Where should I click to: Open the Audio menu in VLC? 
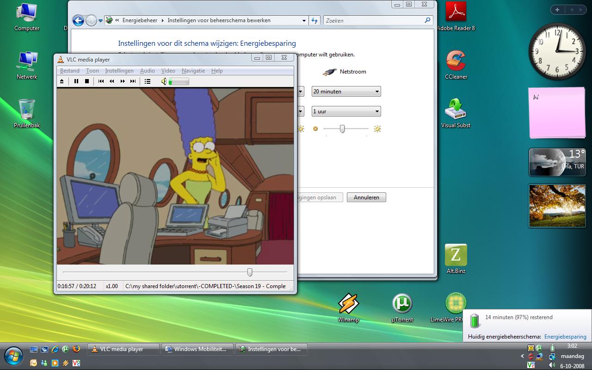pyautogui.click(x=148, y=71)
